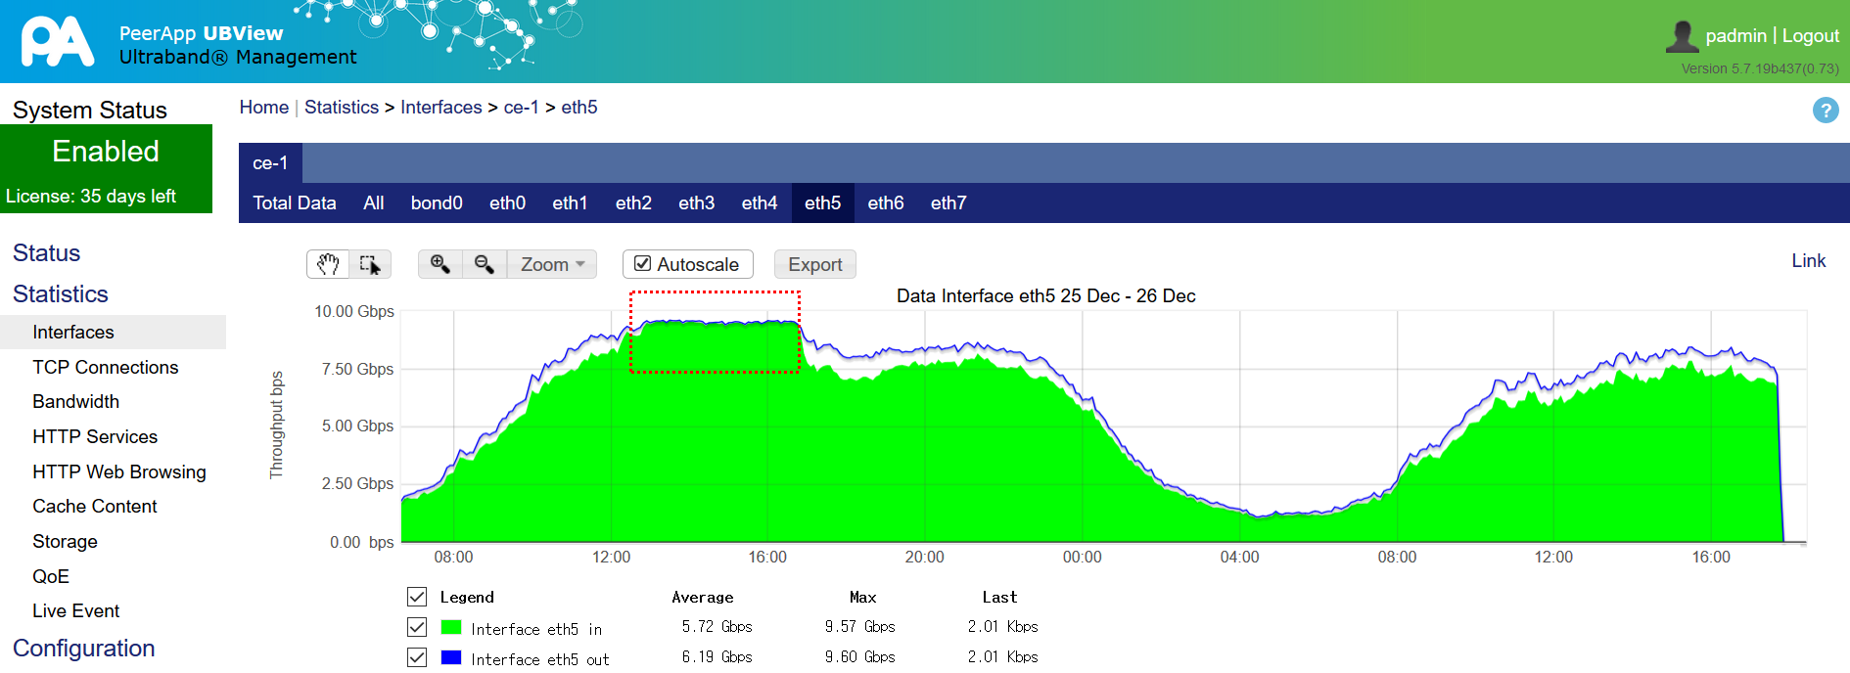This screenshot has width=1850, height=673.
Task: Switch to eth4 tab
Action: pyautogui.click(x=760, y=202)
